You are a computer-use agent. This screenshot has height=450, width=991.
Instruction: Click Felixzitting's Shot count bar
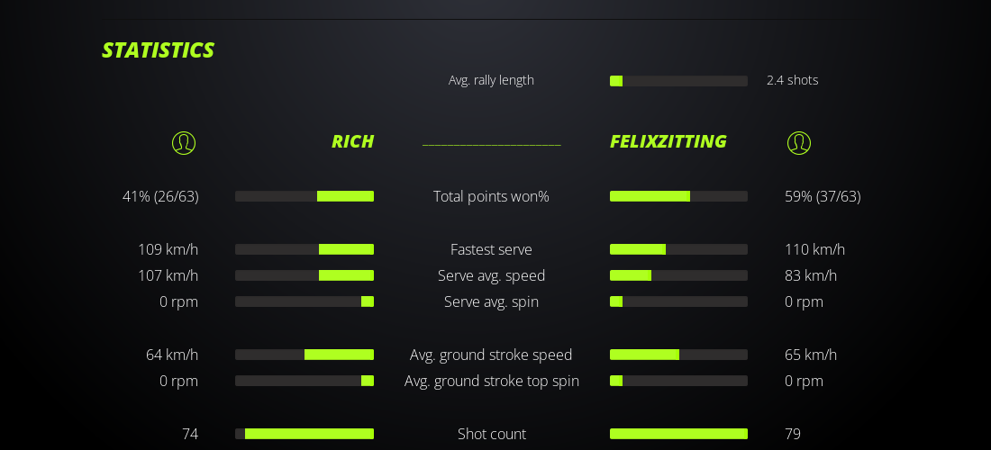point(678,434)
